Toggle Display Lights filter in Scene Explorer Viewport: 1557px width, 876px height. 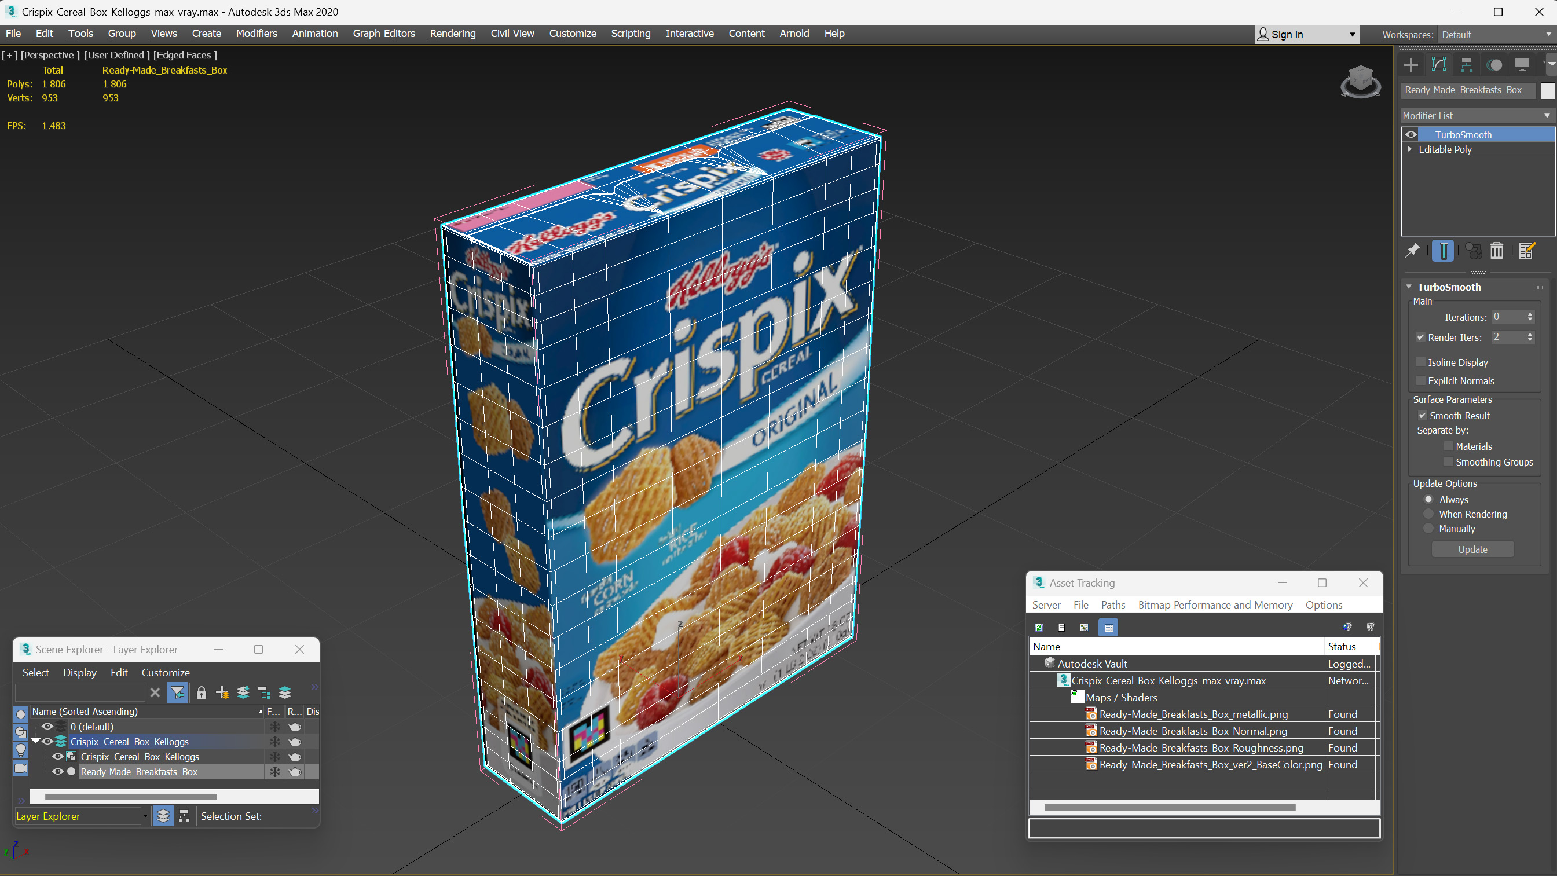pyautogui.click(x=20, y=750)
